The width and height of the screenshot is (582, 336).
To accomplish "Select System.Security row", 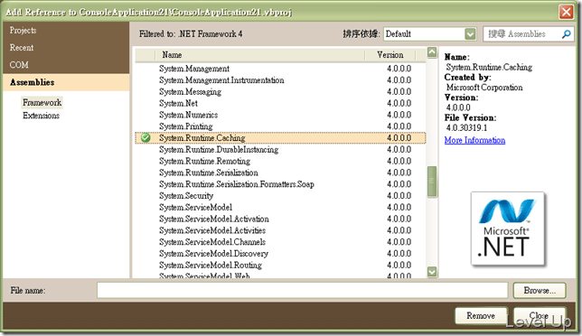I will (x=280, y=196).
